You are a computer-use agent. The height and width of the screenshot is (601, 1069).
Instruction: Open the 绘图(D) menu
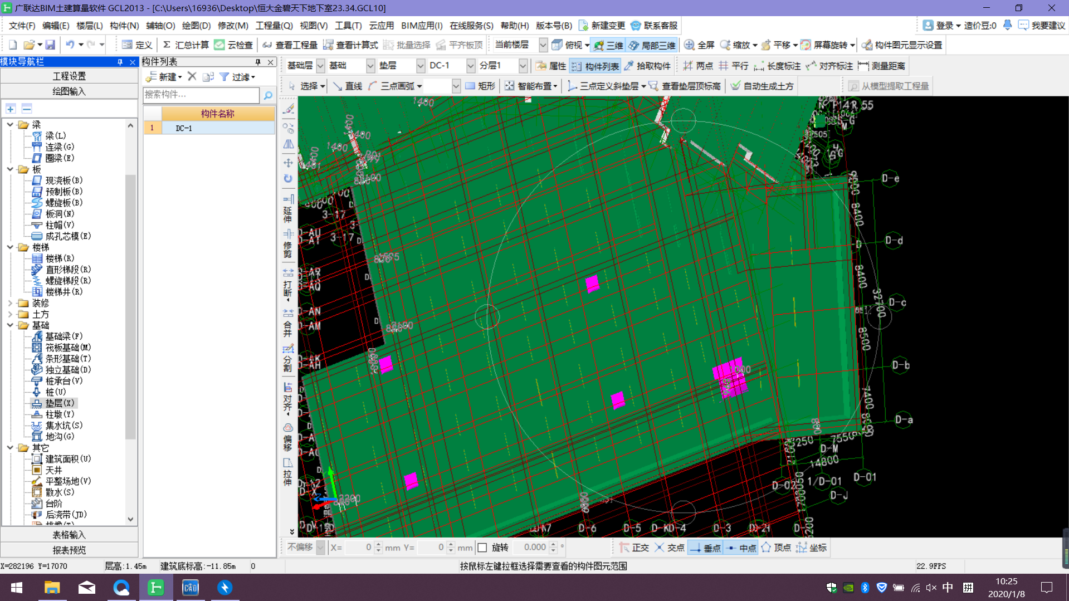[196, 26]
